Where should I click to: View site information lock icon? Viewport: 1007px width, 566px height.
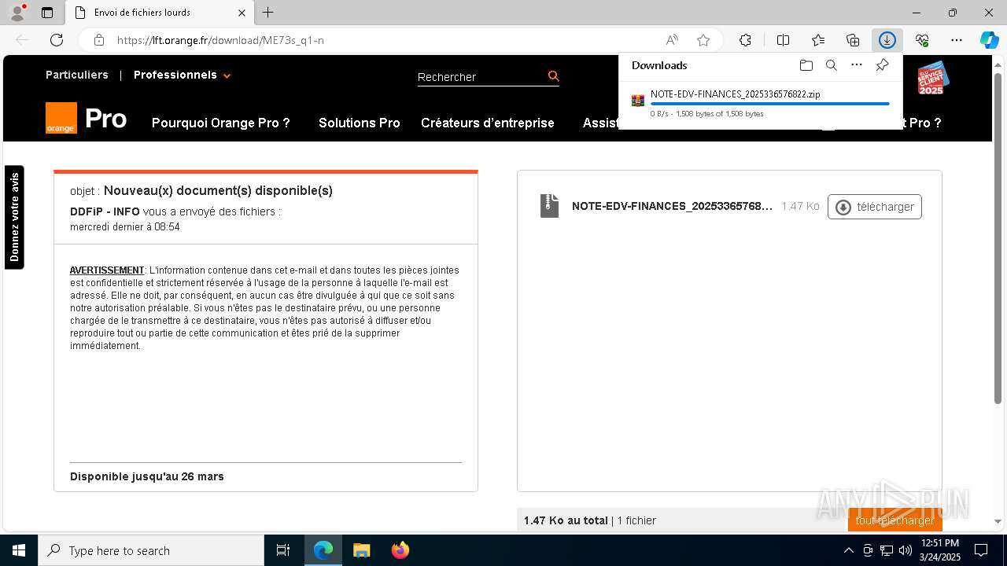click(98, 40)
